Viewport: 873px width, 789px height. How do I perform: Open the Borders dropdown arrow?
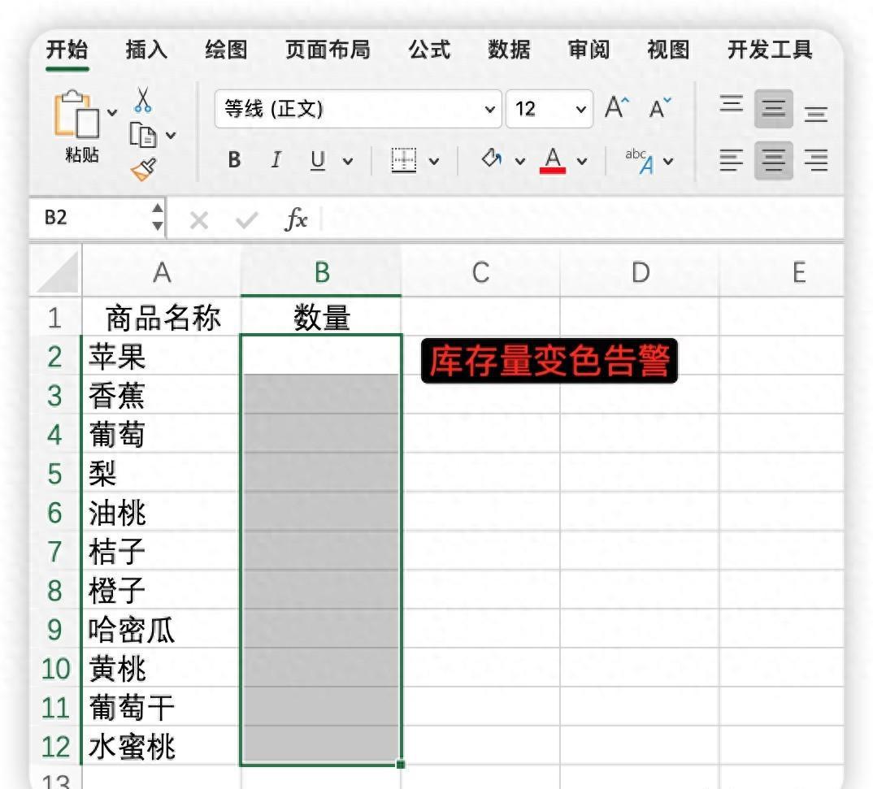coord(434,162)
